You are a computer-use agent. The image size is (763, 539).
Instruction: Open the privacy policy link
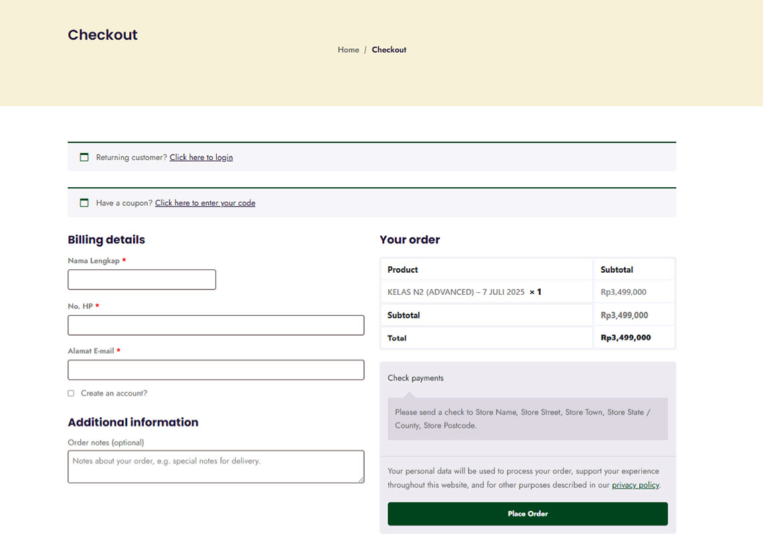635,485
